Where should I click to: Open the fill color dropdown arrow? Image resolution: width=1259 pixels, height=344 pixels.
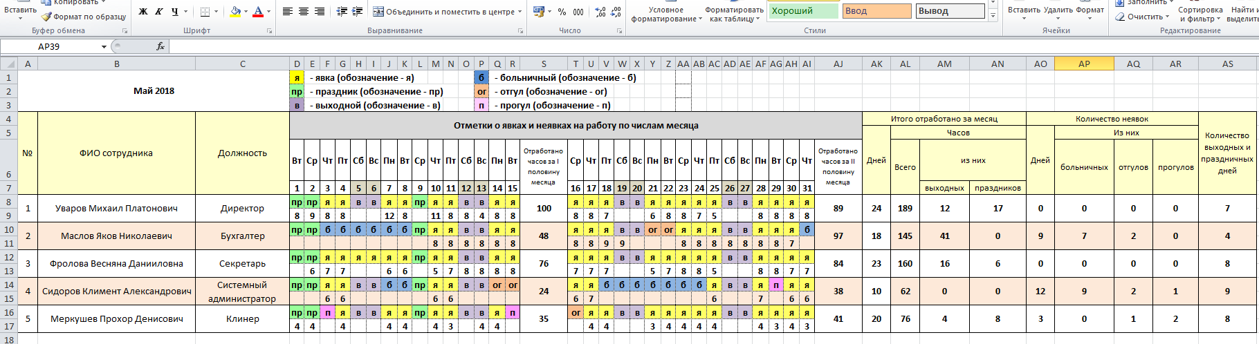click(x=246, y=12)
